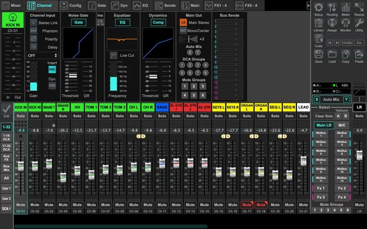The width and height of the screenshot is (367, 229).
Task: Mute the BASS channel 11
Action: click(162, 205)
